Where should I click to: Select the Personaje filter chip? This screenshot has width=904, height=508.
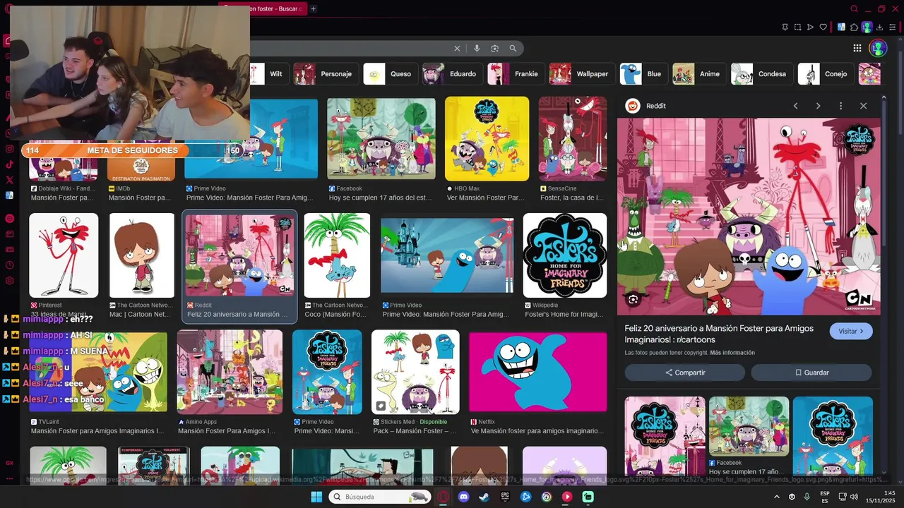coord(326,73)
